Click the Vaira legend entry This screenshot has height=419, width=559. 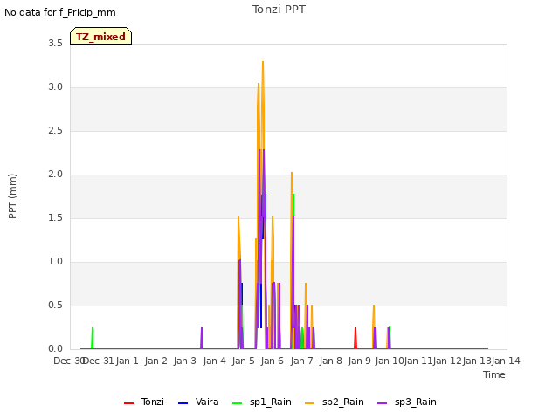tap(198, 402)
